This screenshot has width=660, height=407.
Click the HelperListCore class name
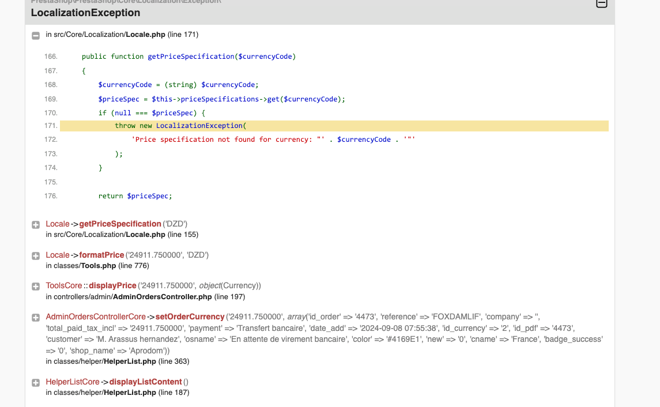pos(73,382)
